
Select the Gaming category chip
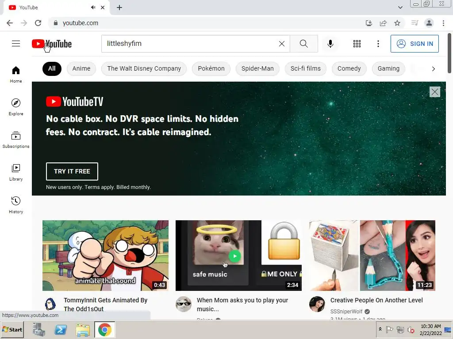tap(388, 68)
